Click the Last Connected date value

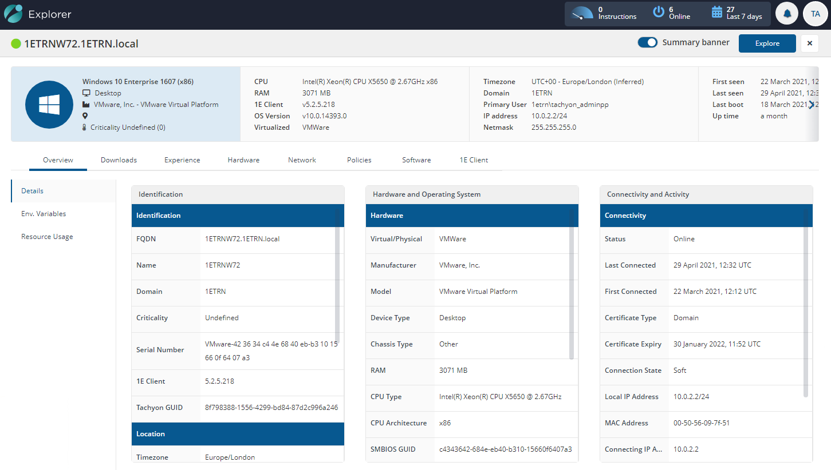(x=712, y=265)
